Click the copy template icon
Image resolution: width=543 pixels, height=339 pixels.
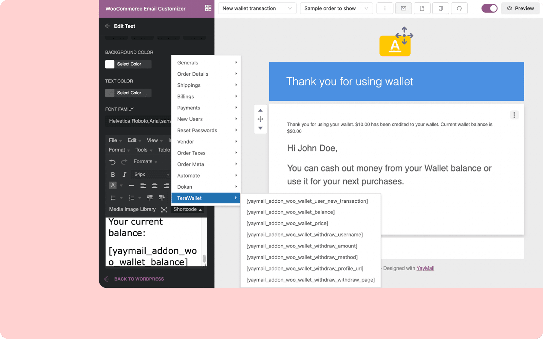tap(441, 8)
